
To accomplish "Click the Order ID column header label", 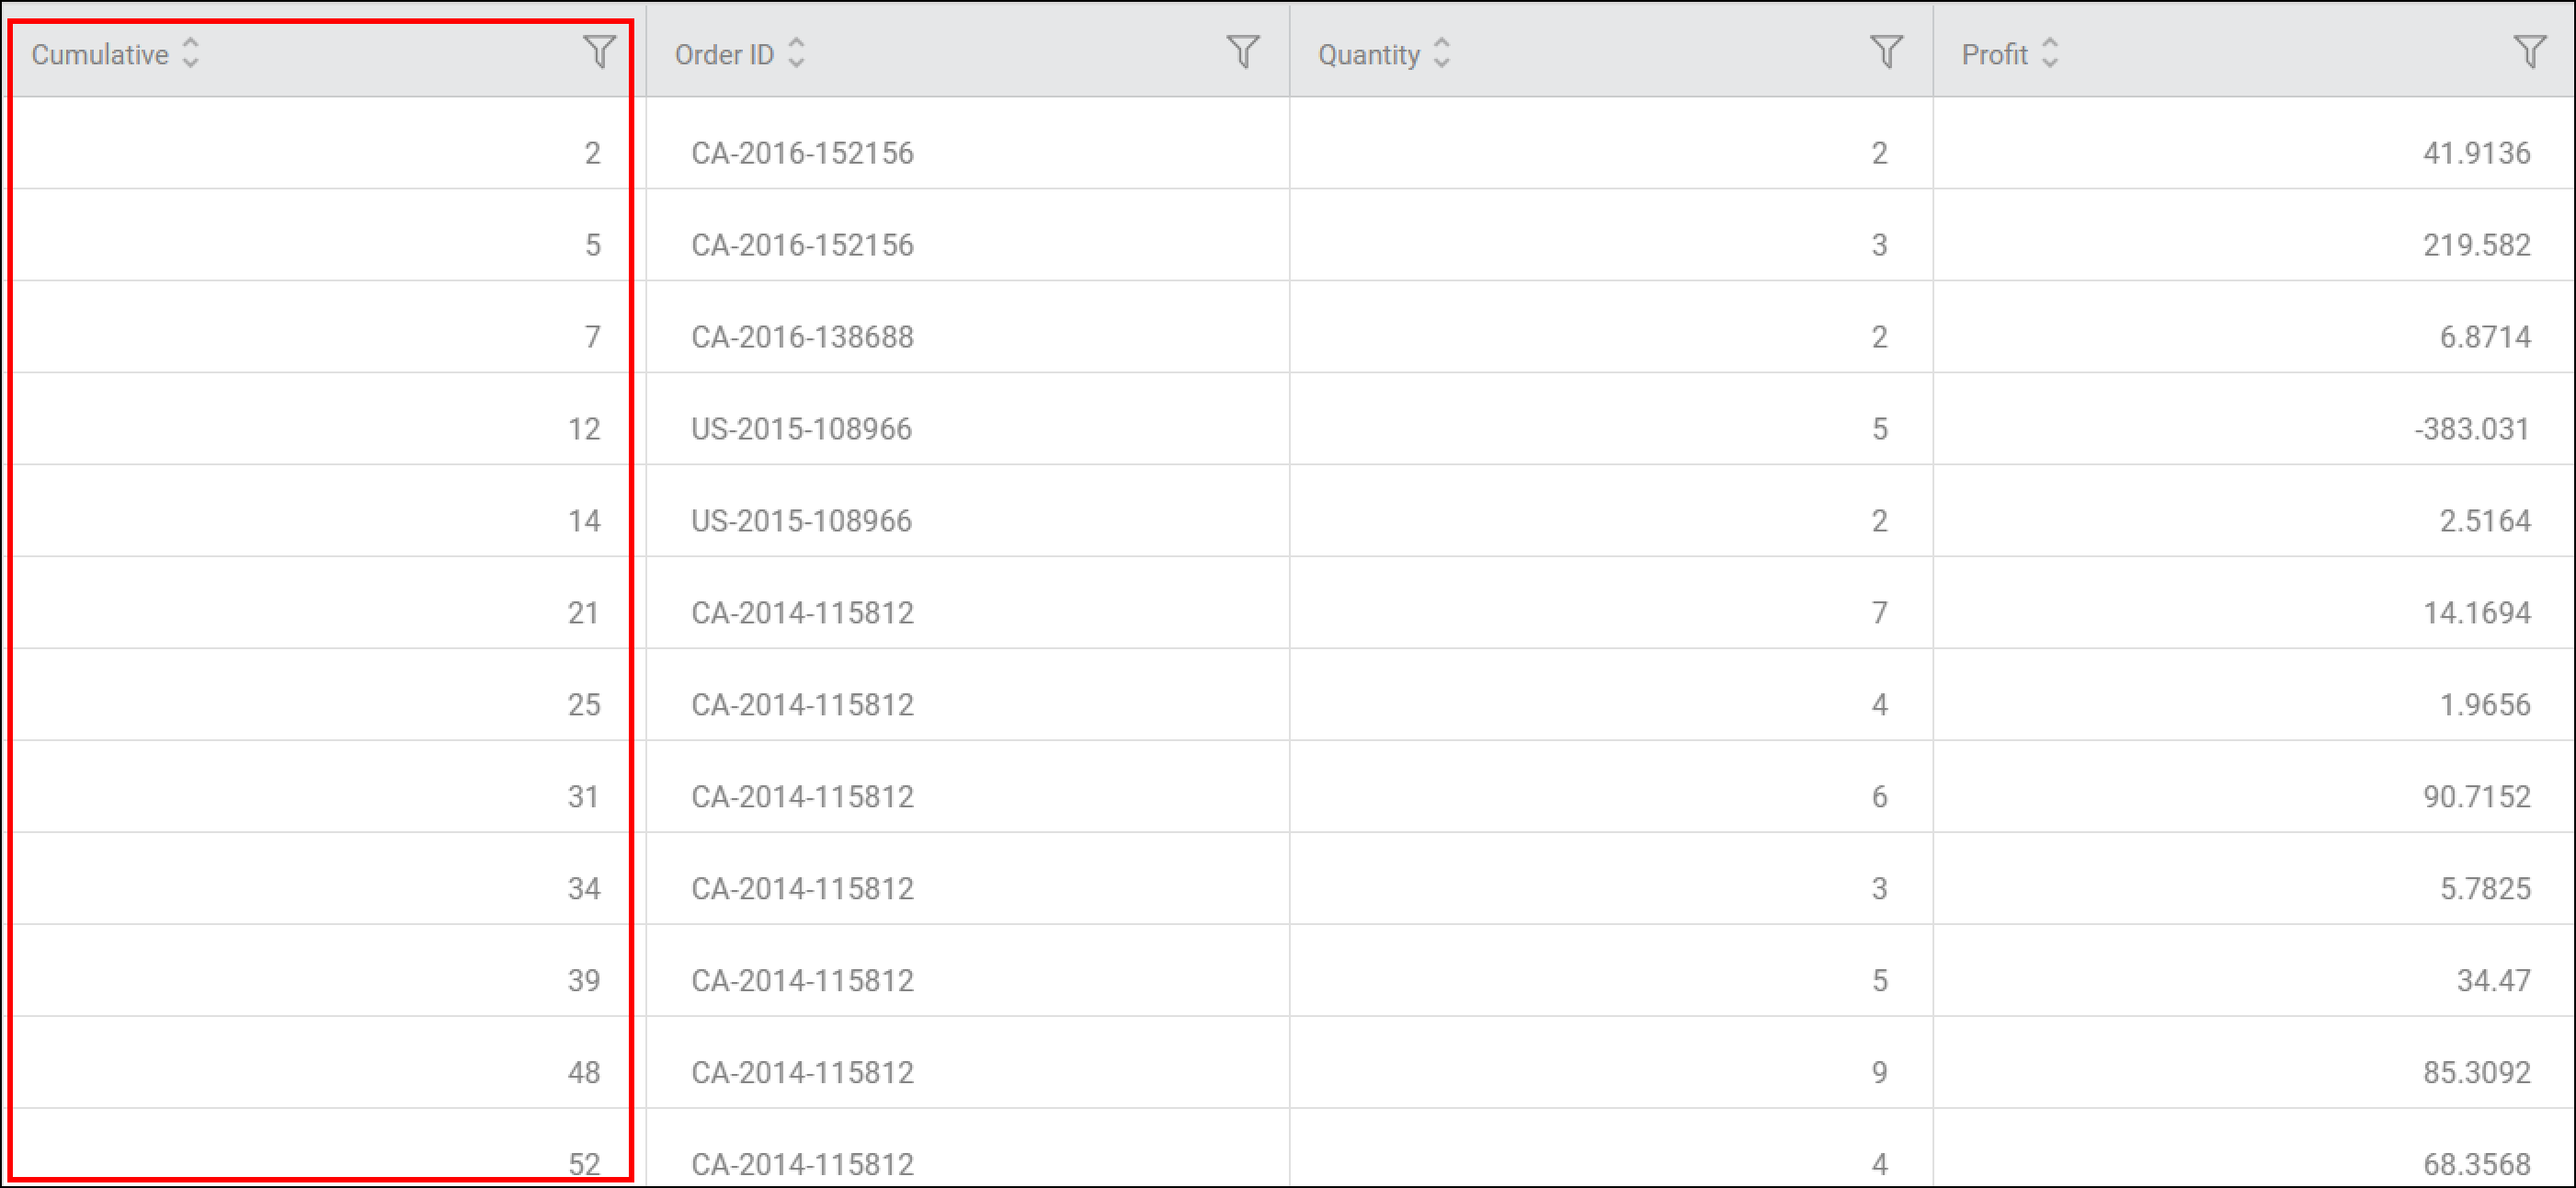I will coord(725,54).
